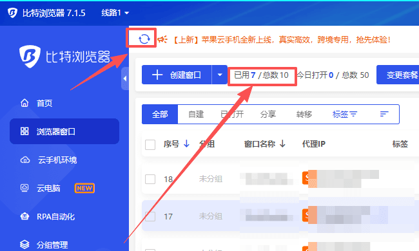Select the 全部 tab
The image size is (419, 251).
click(x=160, y=115)
